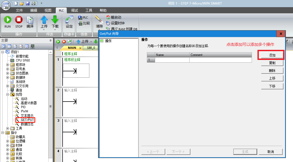Click the green 下载 download arrow in the ribbon
This screenshot has width=293, height=162.
point(55,20)
